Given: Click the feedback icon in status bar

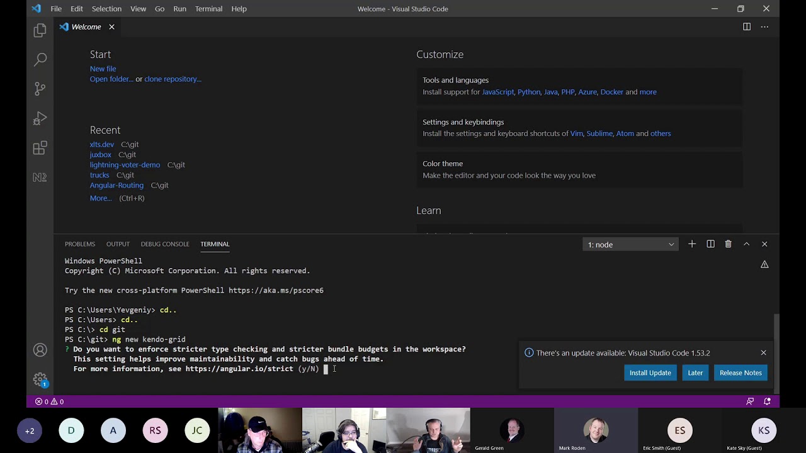Looking at the screenshot, I should (750, 401).
